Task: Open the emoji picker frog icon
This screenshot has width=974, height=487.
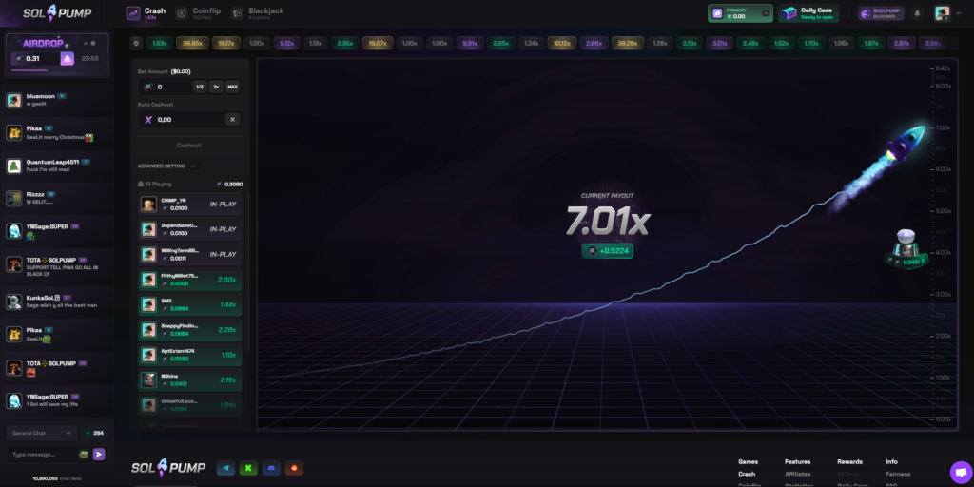Action: 84,455
